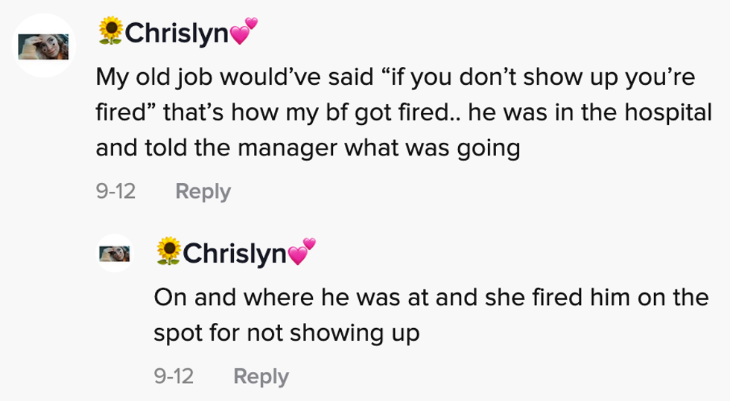Viewport: 730px width, 401px height.
Task: Click the line "and told the manager what was going"
Action: [306, 149]
